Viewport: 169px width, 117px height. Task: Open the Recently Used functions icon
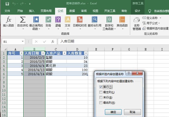[35, 20]
